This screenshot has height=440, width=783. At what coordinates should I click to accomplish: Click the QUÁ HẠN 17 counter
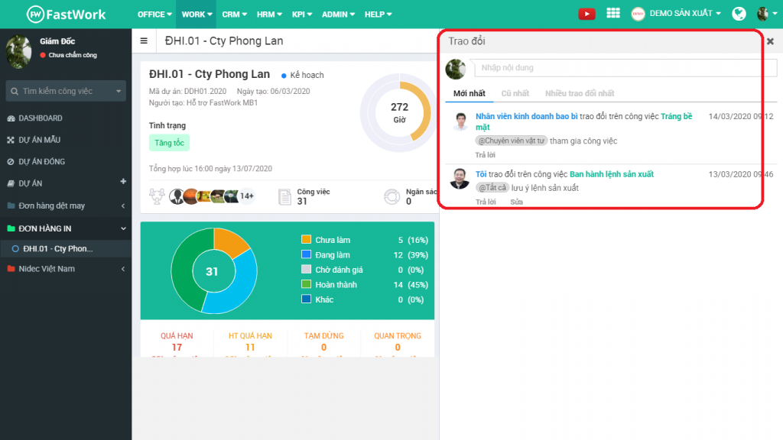point(177,342)
